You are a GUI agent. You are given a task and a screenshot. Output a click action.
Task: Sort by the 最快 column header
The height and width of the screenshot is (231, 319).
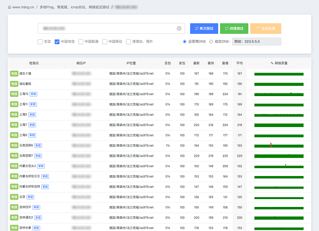(211, 63)
